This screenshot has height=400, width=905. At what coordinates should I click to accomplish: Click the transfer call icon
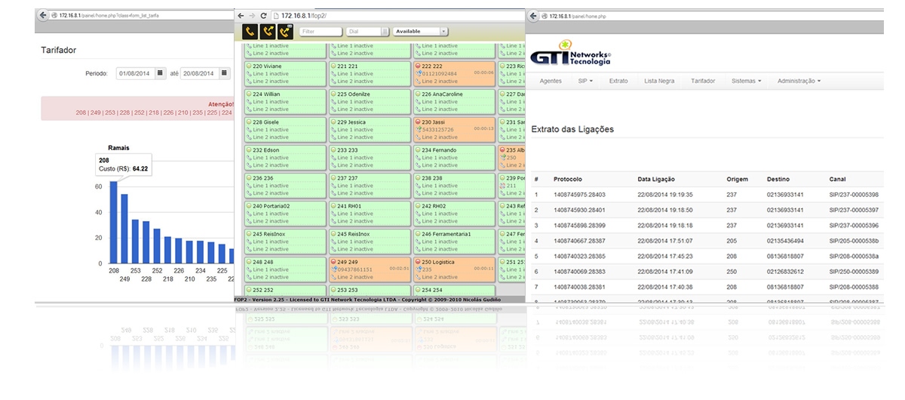pyautogui.click(x=267, y=32)
